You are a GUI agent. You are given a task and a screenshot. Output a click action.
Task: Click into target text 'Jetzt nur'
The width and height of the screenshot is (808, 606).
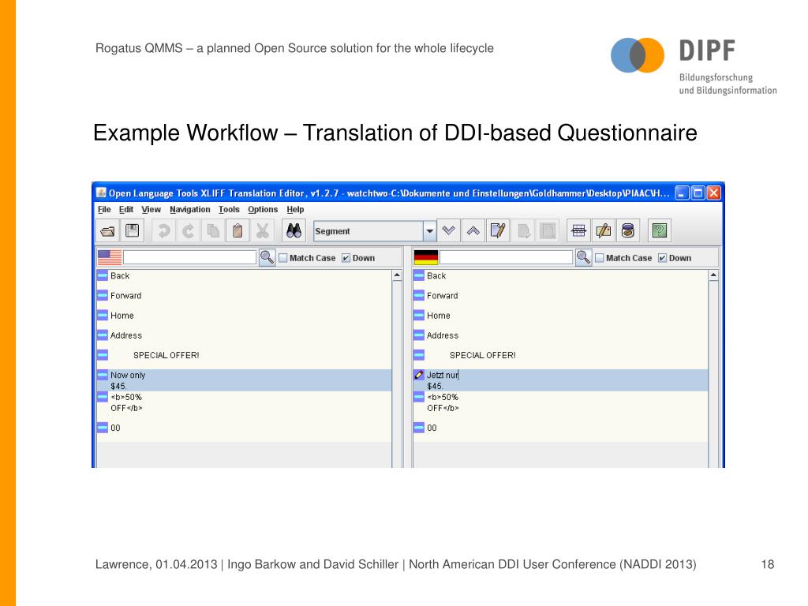point(442,375)
